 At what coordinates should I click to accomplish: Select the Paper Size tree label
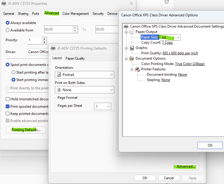(150, 37)
